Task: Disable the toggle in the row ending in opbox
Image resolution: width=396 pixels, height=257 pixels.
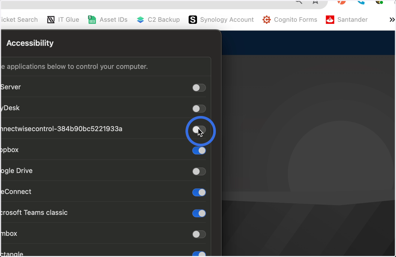Action: [199, 150]
